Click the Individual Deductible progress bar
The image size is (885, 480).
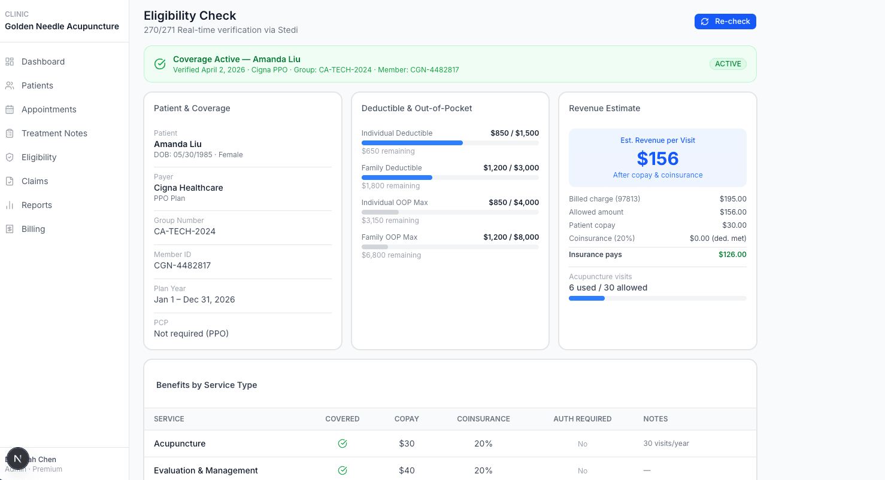(x=450, y=143)
